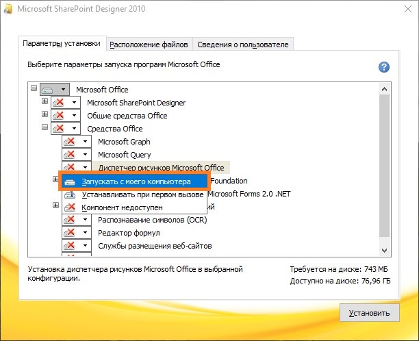419x341 pixels.
Task: Close the SharePoint Designer 2010 setup window
Action: 408,9
